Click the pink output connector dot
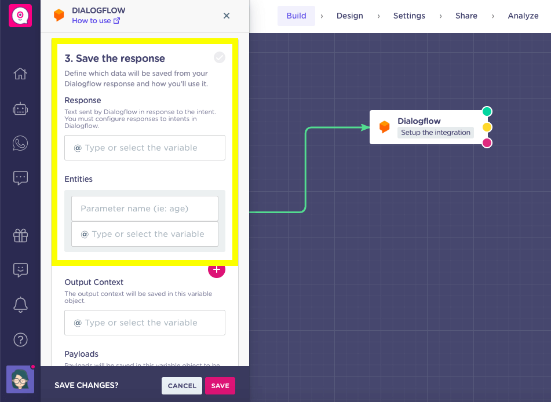 [x=487, y=142]
